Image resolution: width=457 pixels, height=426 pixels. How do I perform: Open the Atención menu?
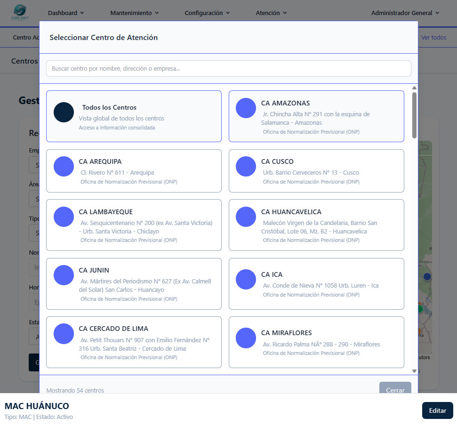(x=271, y=13)
